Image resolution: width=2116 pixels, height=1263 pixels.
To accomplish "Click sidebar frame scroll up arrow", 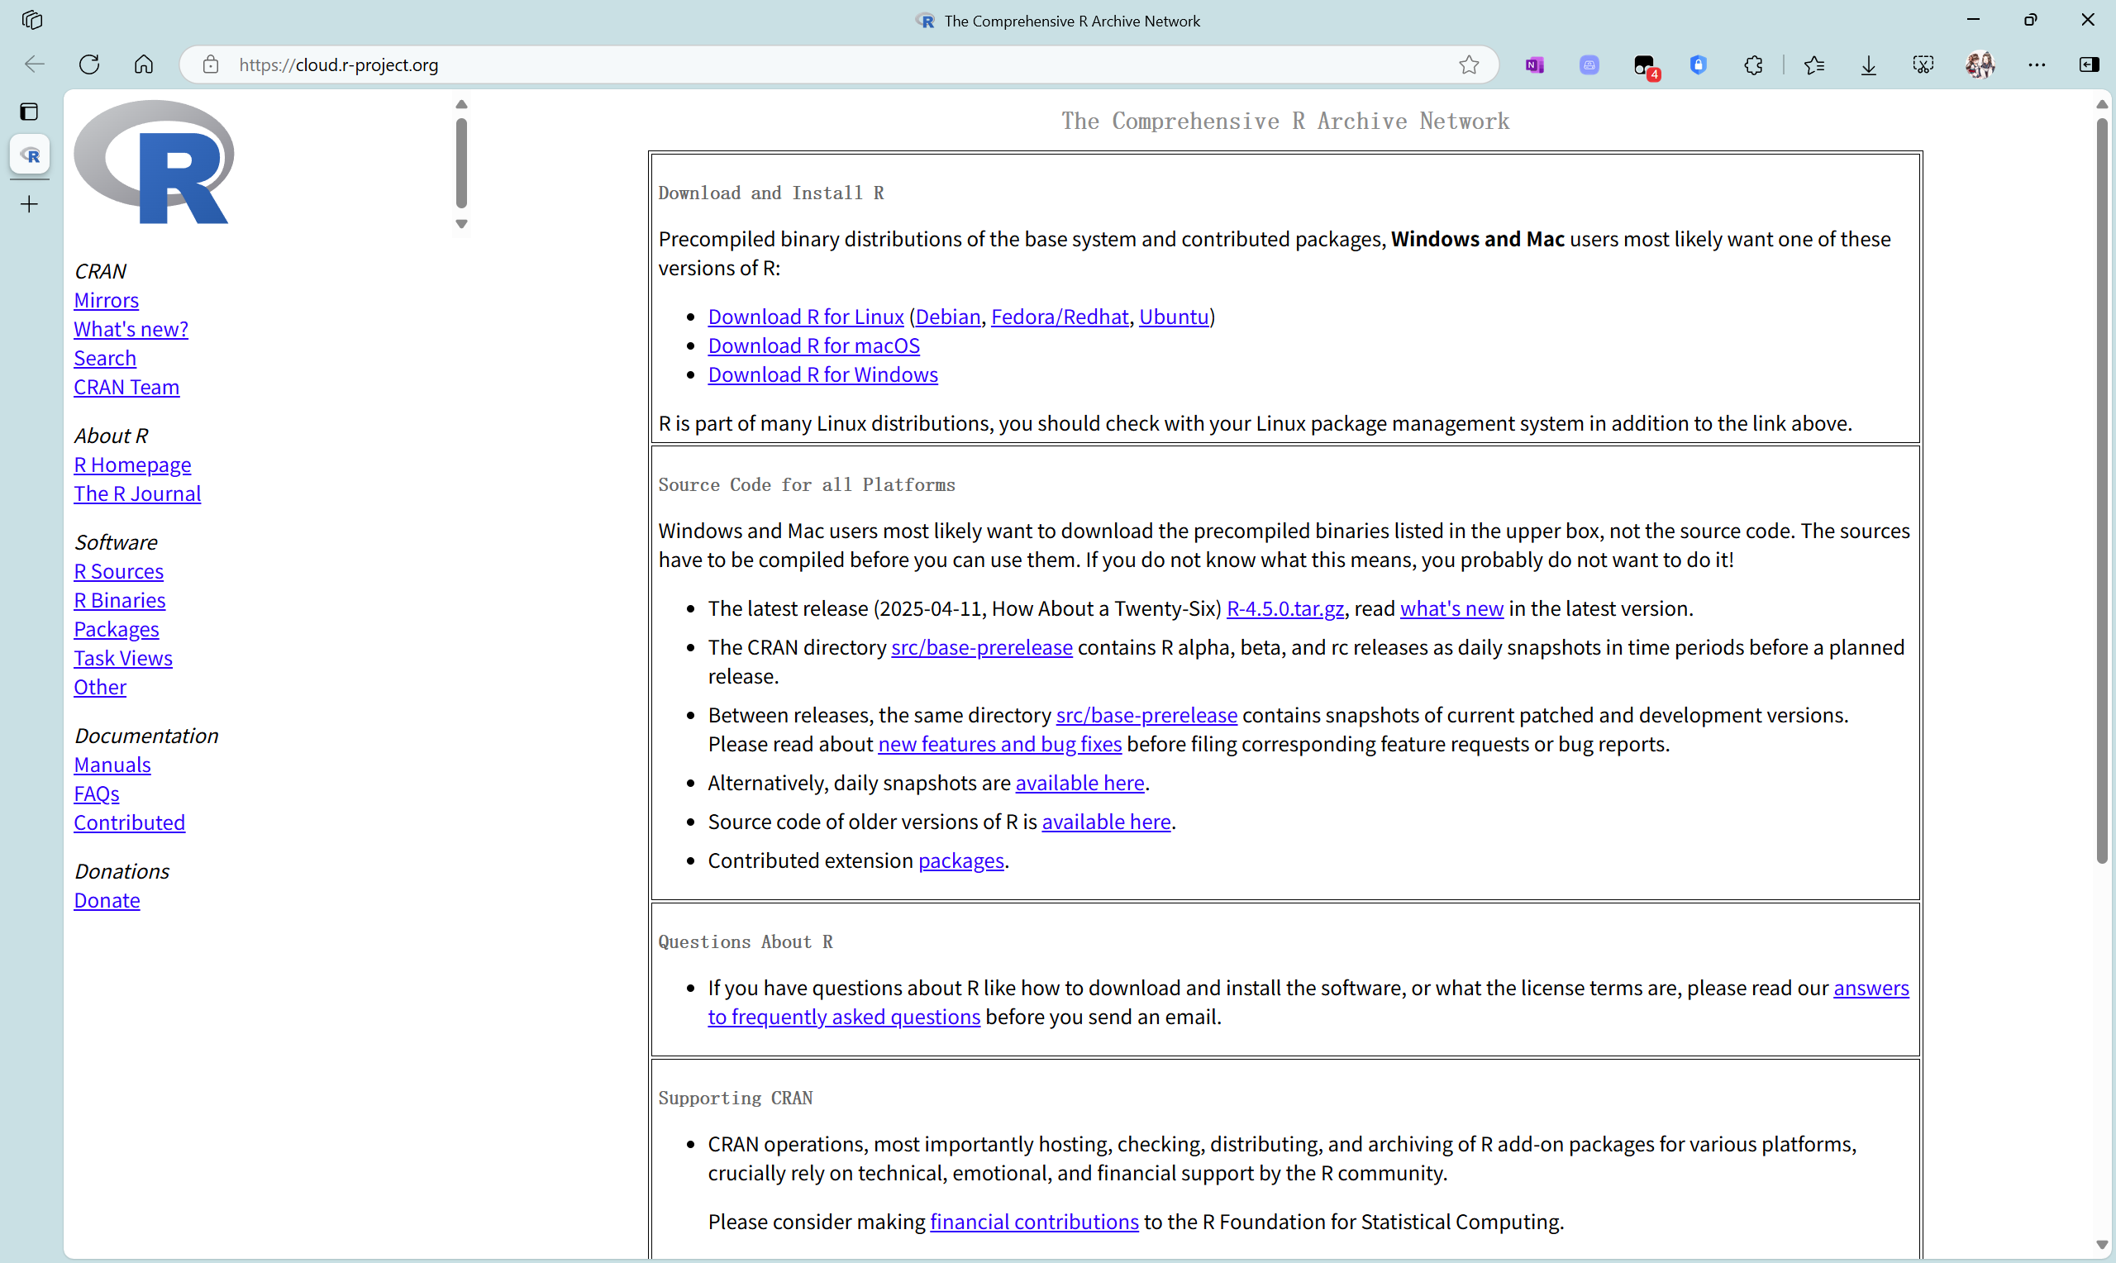I will [462, 105].
